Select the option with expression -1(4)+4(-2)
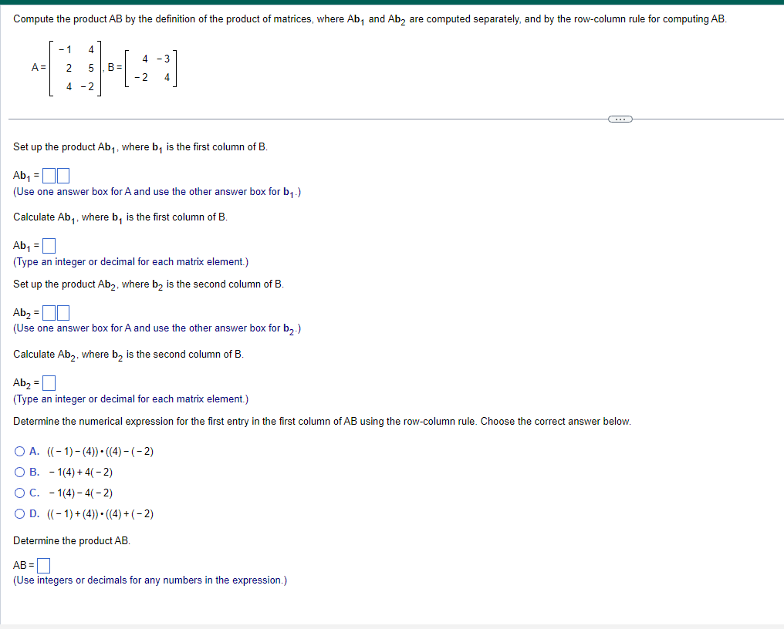Viewport: 784px width, 629px height. pos(19,472)
